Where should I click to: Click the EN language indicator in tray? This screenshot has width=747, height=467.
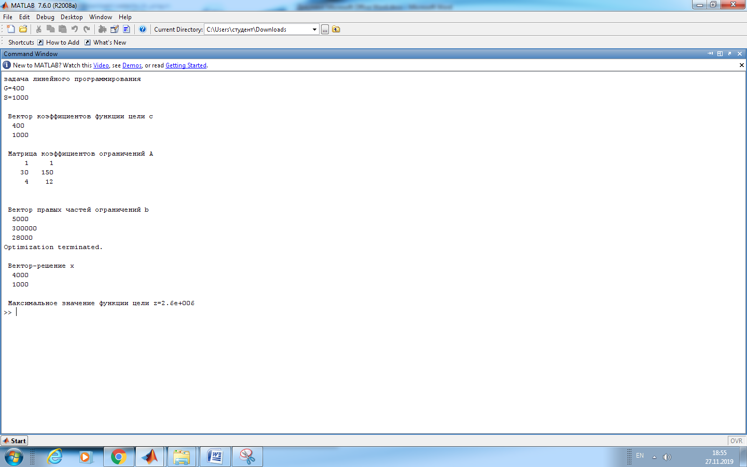point(640,456)
